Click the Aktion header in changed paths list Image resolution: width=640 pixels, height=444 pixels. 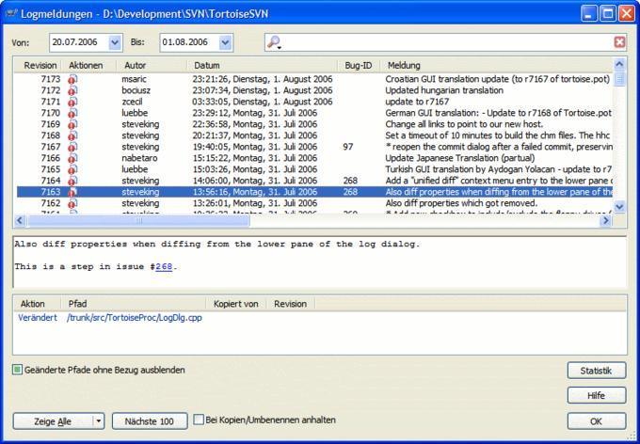pos(37,304)
